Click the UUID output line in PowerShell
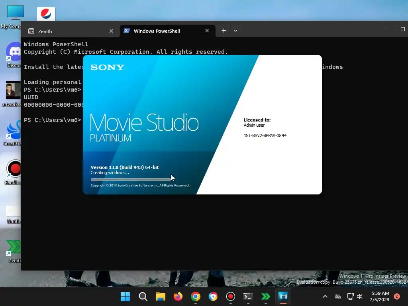 pyautogui.click(x=31, y=97)
